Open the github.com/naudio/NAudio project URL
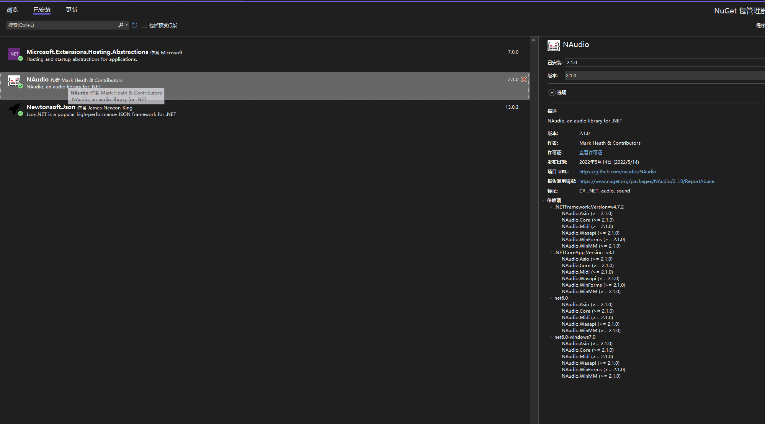This screenshot has height=424, width=765. (x=618, y=172)
